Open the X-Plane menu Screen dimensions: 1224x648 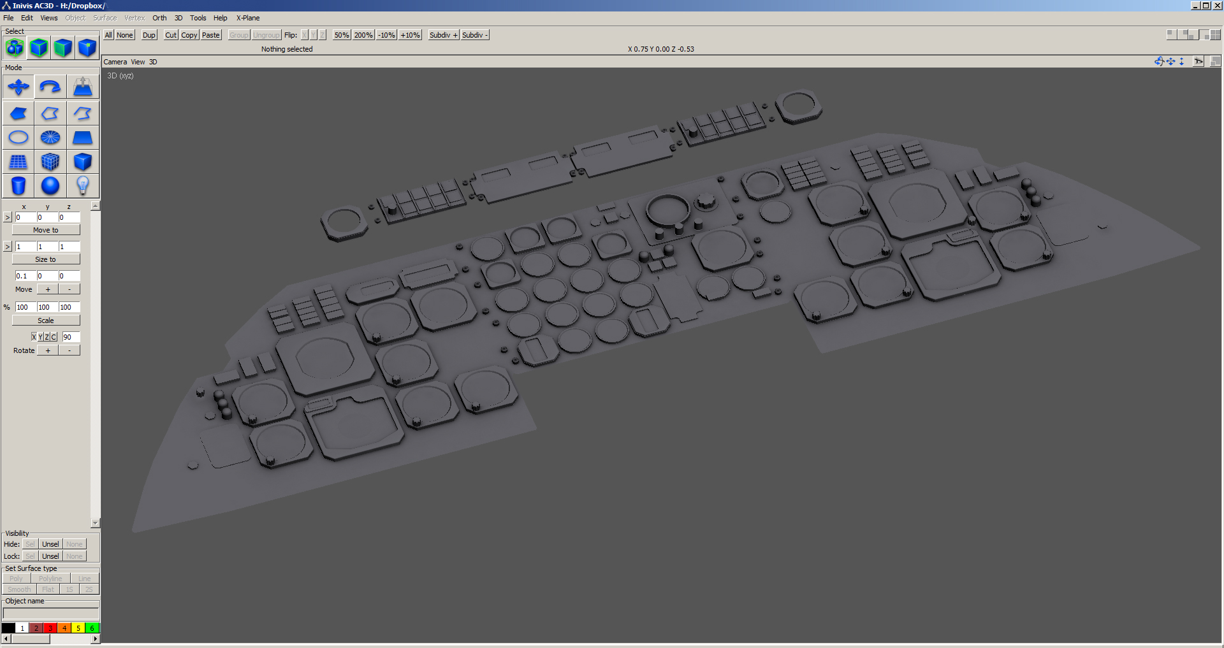pos(248,18)
